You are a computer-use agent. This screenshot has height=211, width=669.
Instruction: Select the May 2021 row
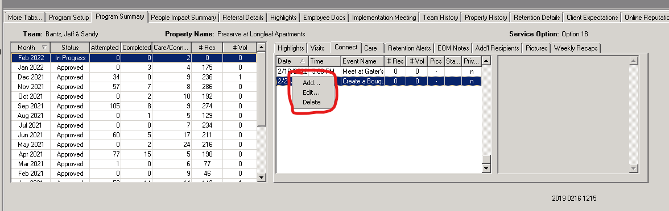point(134,145)
